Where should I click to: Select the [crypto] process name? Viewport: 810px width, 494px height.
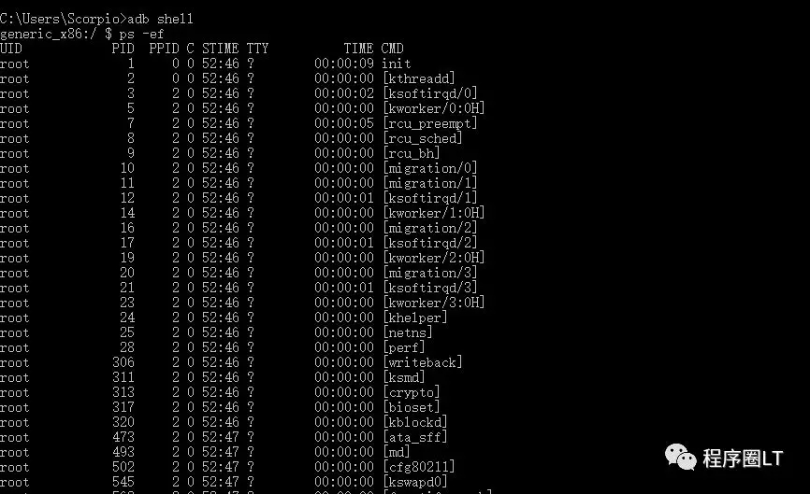412,392
